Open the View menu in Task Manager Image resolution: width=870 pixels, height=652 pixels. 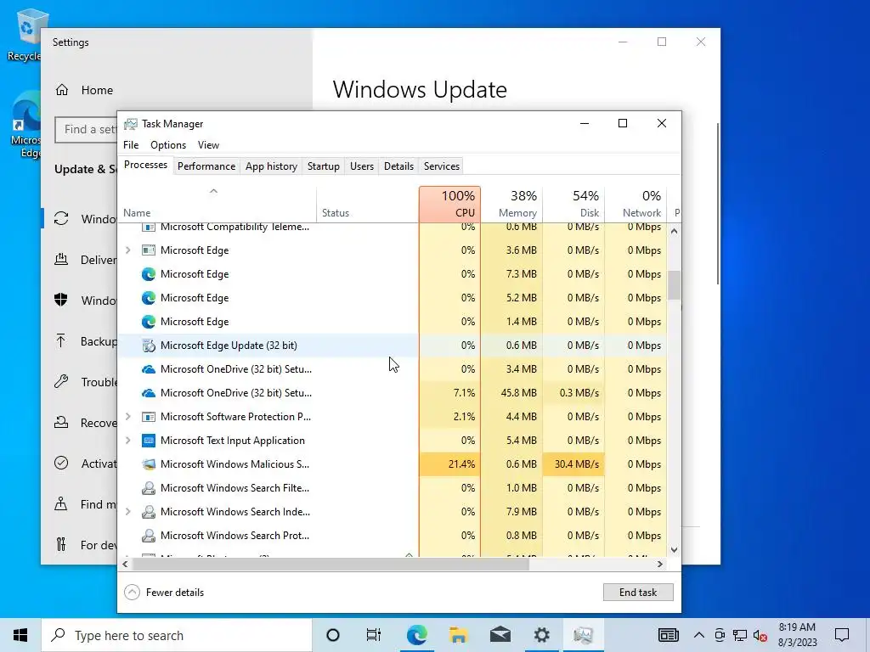208,144
